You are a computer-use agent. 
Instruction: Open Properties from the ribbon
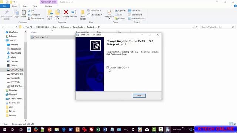110,15
